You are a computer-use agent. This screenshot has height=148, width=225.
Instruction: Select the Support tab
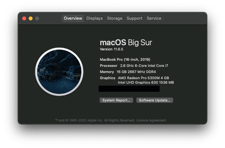click(x=134, y=18)
